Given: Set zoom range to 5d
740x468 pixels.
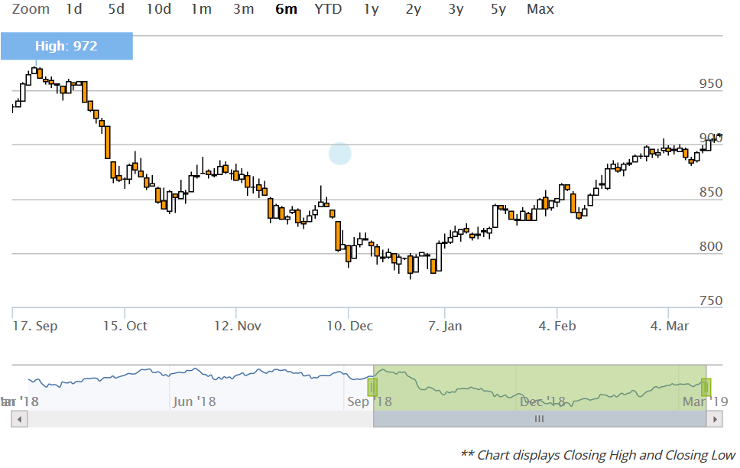Looking at the screenshot, I should click(x=116, y=9).
